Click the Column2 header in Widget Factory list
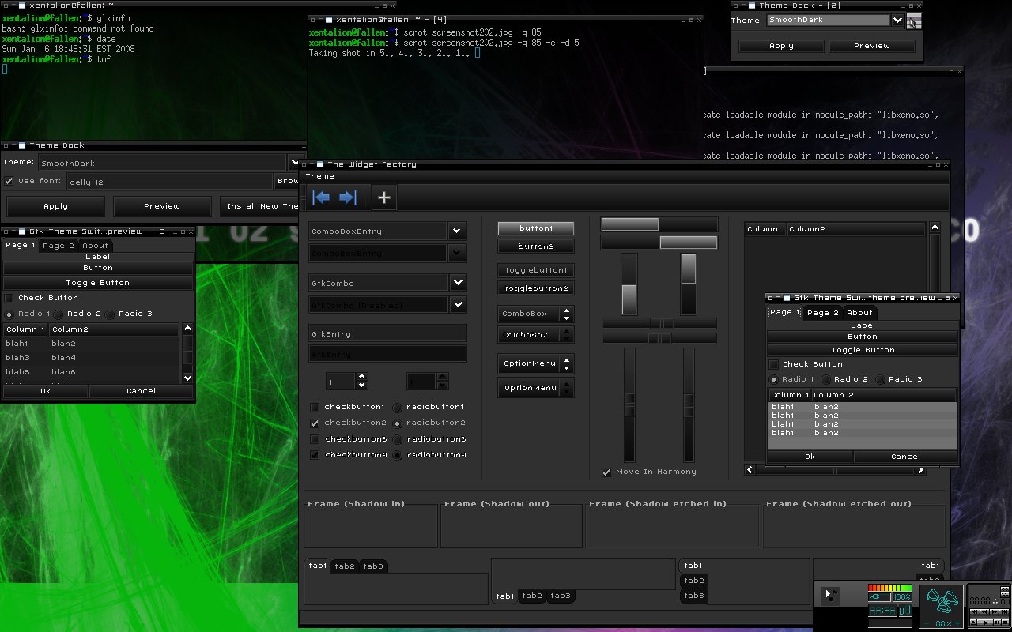 click(855, 229)
